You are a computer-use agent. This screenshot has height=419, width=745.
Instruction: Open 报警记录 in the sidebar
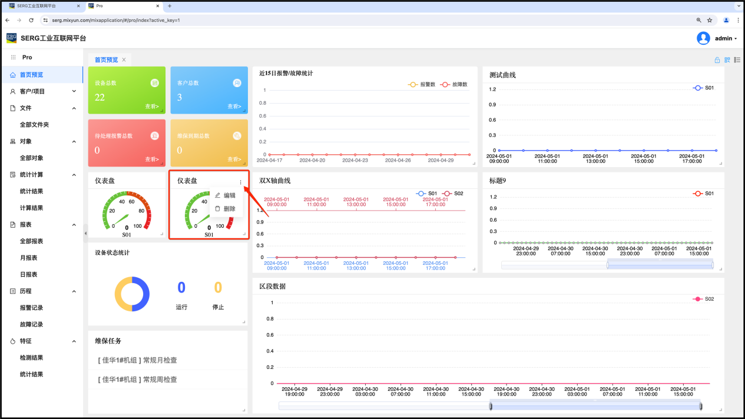click(31, 308)
